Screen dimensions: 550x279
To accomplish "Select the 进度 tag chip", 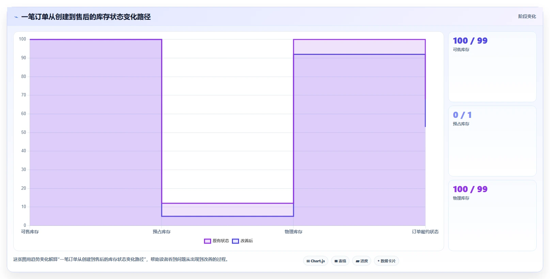I will tap(362, 261).
